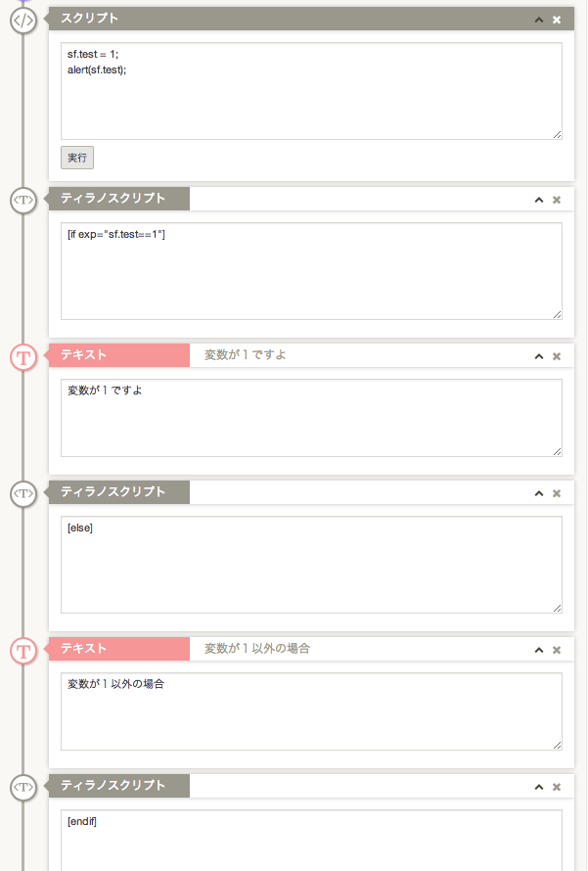This screenshot has width=588, height=871.
Task: Collapse the [endif] TyranoScript block
Action: tap(538, 787)
